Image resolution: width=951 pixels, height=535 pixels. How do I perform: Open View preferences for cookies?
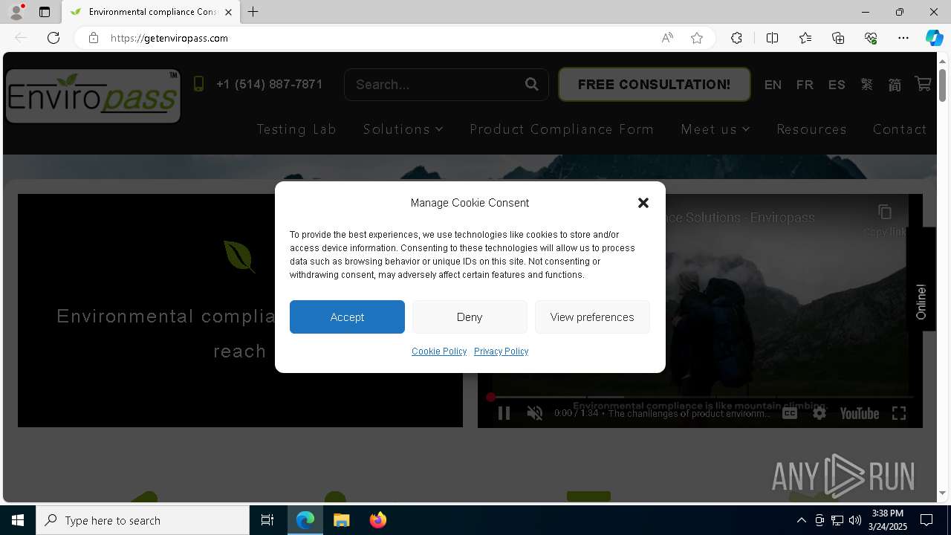pos(592,317)
